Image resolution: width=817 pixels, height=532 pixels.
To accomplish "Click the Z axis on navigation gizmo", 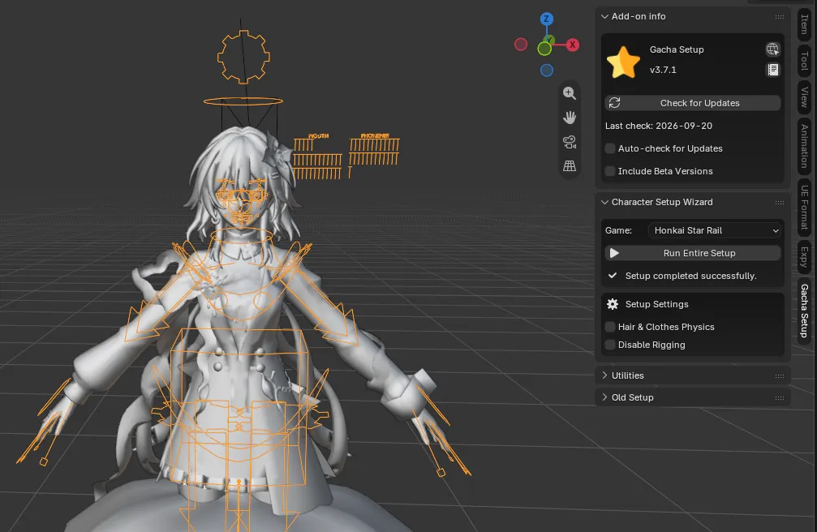I will (546, 19).
